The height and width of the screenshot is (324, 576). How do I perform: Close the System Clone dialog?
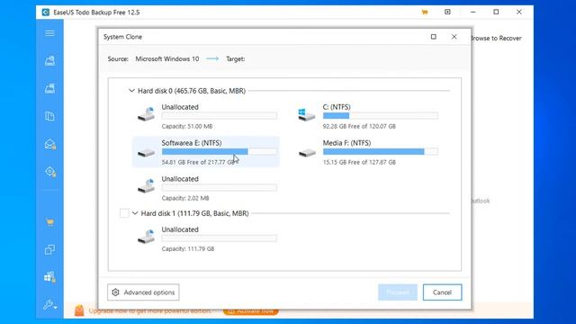pyautogui.click(x=454, y=37)
